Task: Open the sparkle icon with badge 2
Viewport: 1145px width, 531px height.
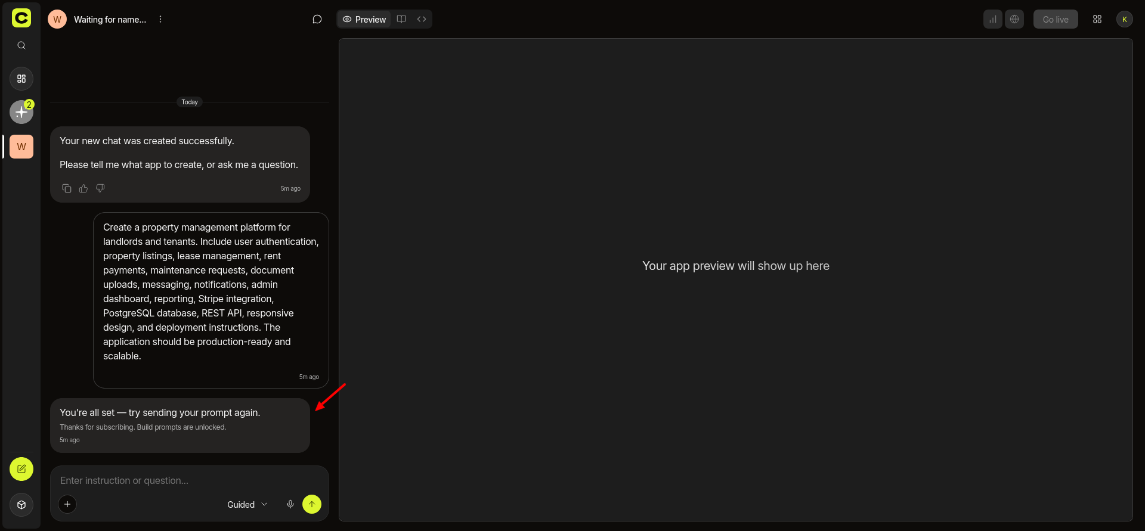Action: coord(21,112)
